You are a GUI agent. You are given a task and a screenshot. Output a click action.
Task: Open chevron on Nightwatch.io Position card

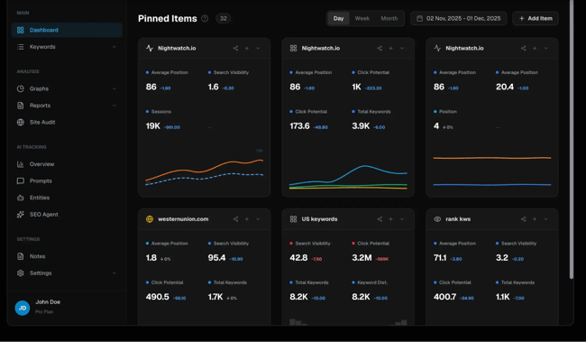[x=545, y=48]
